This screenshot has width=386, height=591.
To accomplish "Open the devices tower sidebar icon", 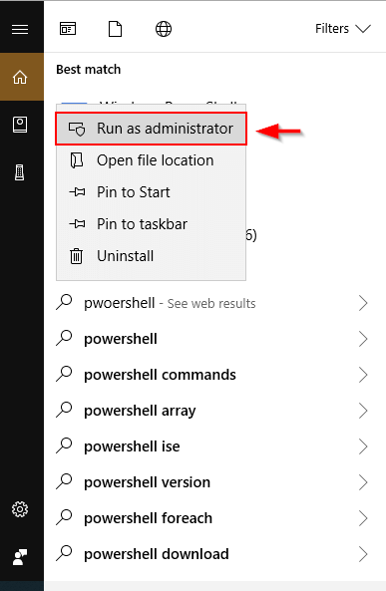I will tap(20, 172).
